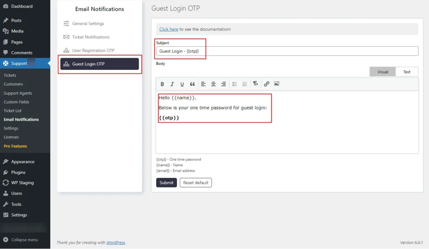This screenshot has width=429, height=249.
Task: Switch to the Visual editor tab
Action: click(382, 71)
